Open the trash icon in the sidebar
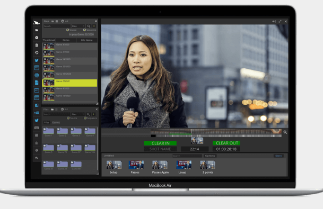 (x=37, y=45)
